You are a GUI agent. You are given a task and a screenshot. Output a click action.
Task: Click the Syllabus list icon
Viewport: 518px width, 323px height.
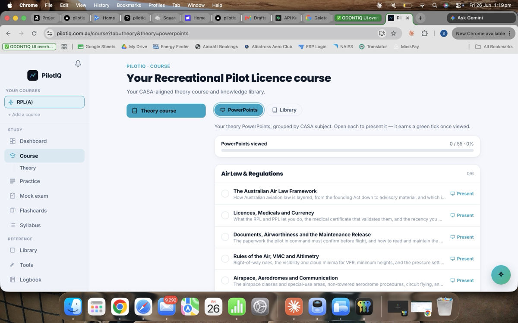tap(13, 225)
